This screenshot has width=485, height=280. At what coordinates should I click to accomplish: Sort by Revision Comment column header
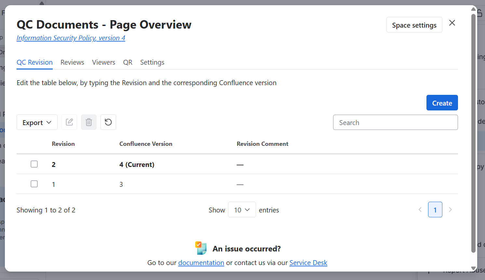(263, 144)
